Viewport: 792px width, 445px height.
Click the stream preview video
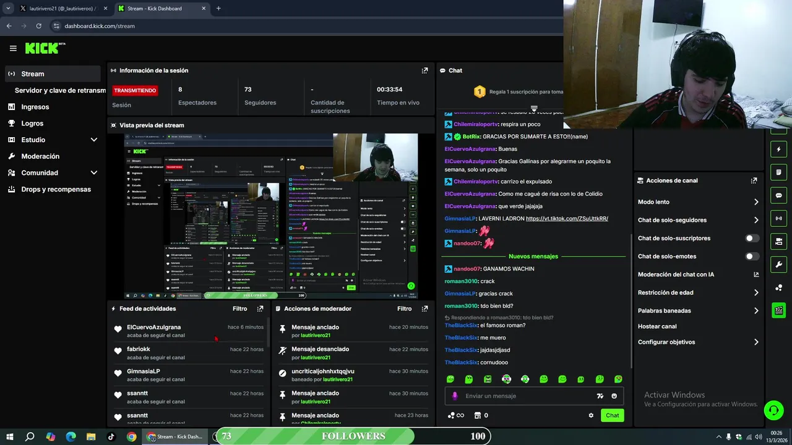[271, 216]
